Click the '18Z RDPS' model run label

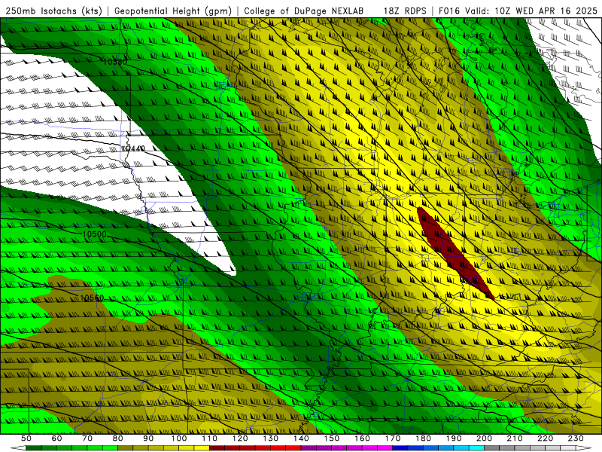tap(405, 11)
